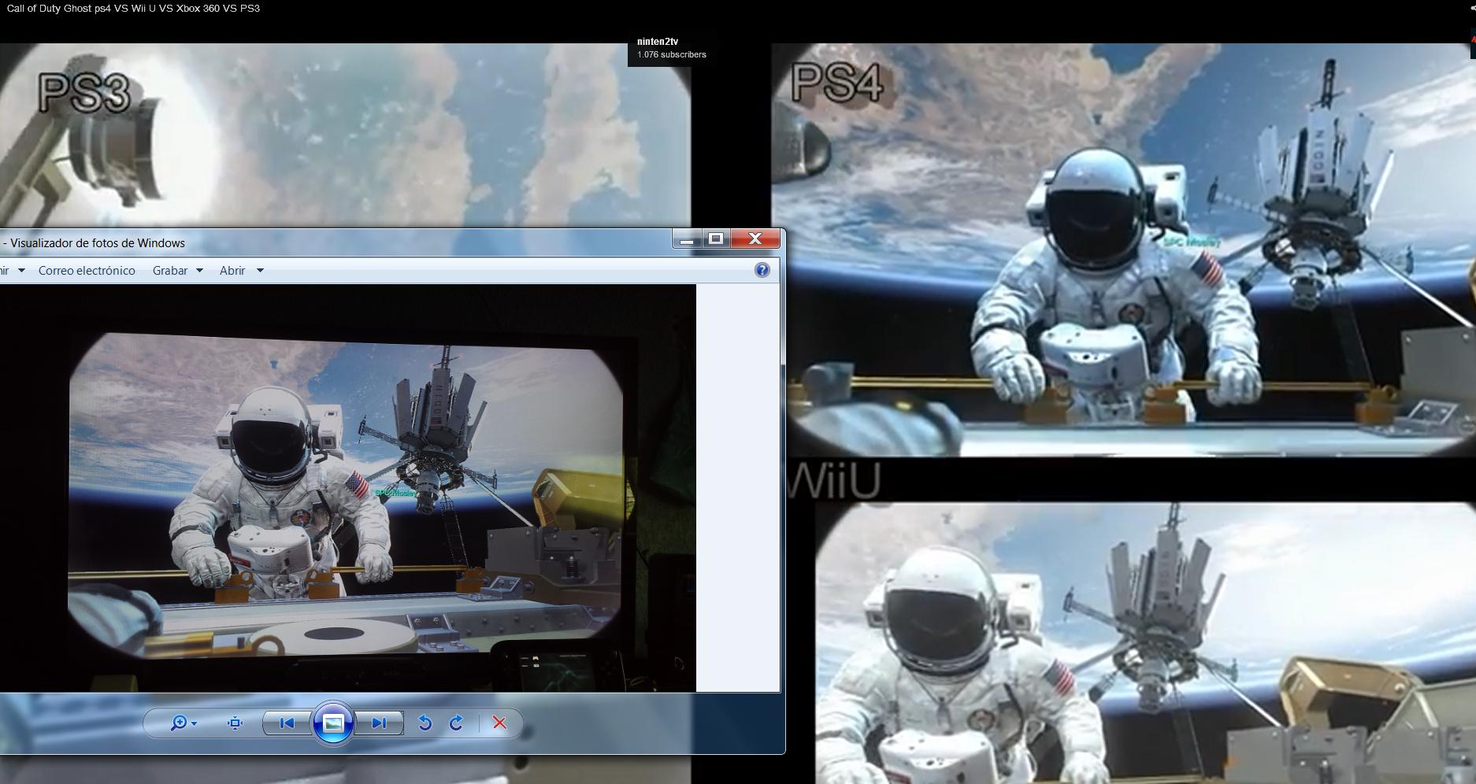This screenshot has height=784, width=1476.
Task: Close the Visualizador de fotos window
Action: pos(755,239)
